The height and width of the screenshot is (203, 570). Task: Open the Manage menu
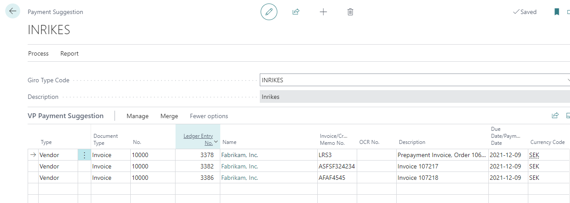click(x=137, y=116)
